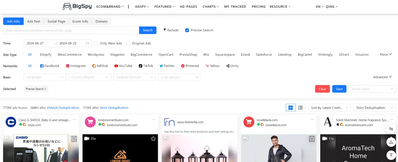Open the ADSPY menu in navbar
The image size is (398, 162).
coord(142,7)
